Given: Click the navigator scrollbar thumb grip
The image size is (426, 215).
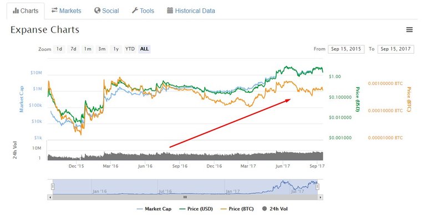Looking at the screenshot, I should [x=185, y=197].
